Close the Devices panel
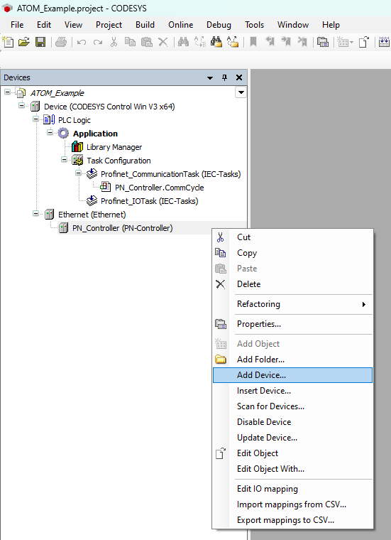The image size is (391, 540). tap(239, 77)
